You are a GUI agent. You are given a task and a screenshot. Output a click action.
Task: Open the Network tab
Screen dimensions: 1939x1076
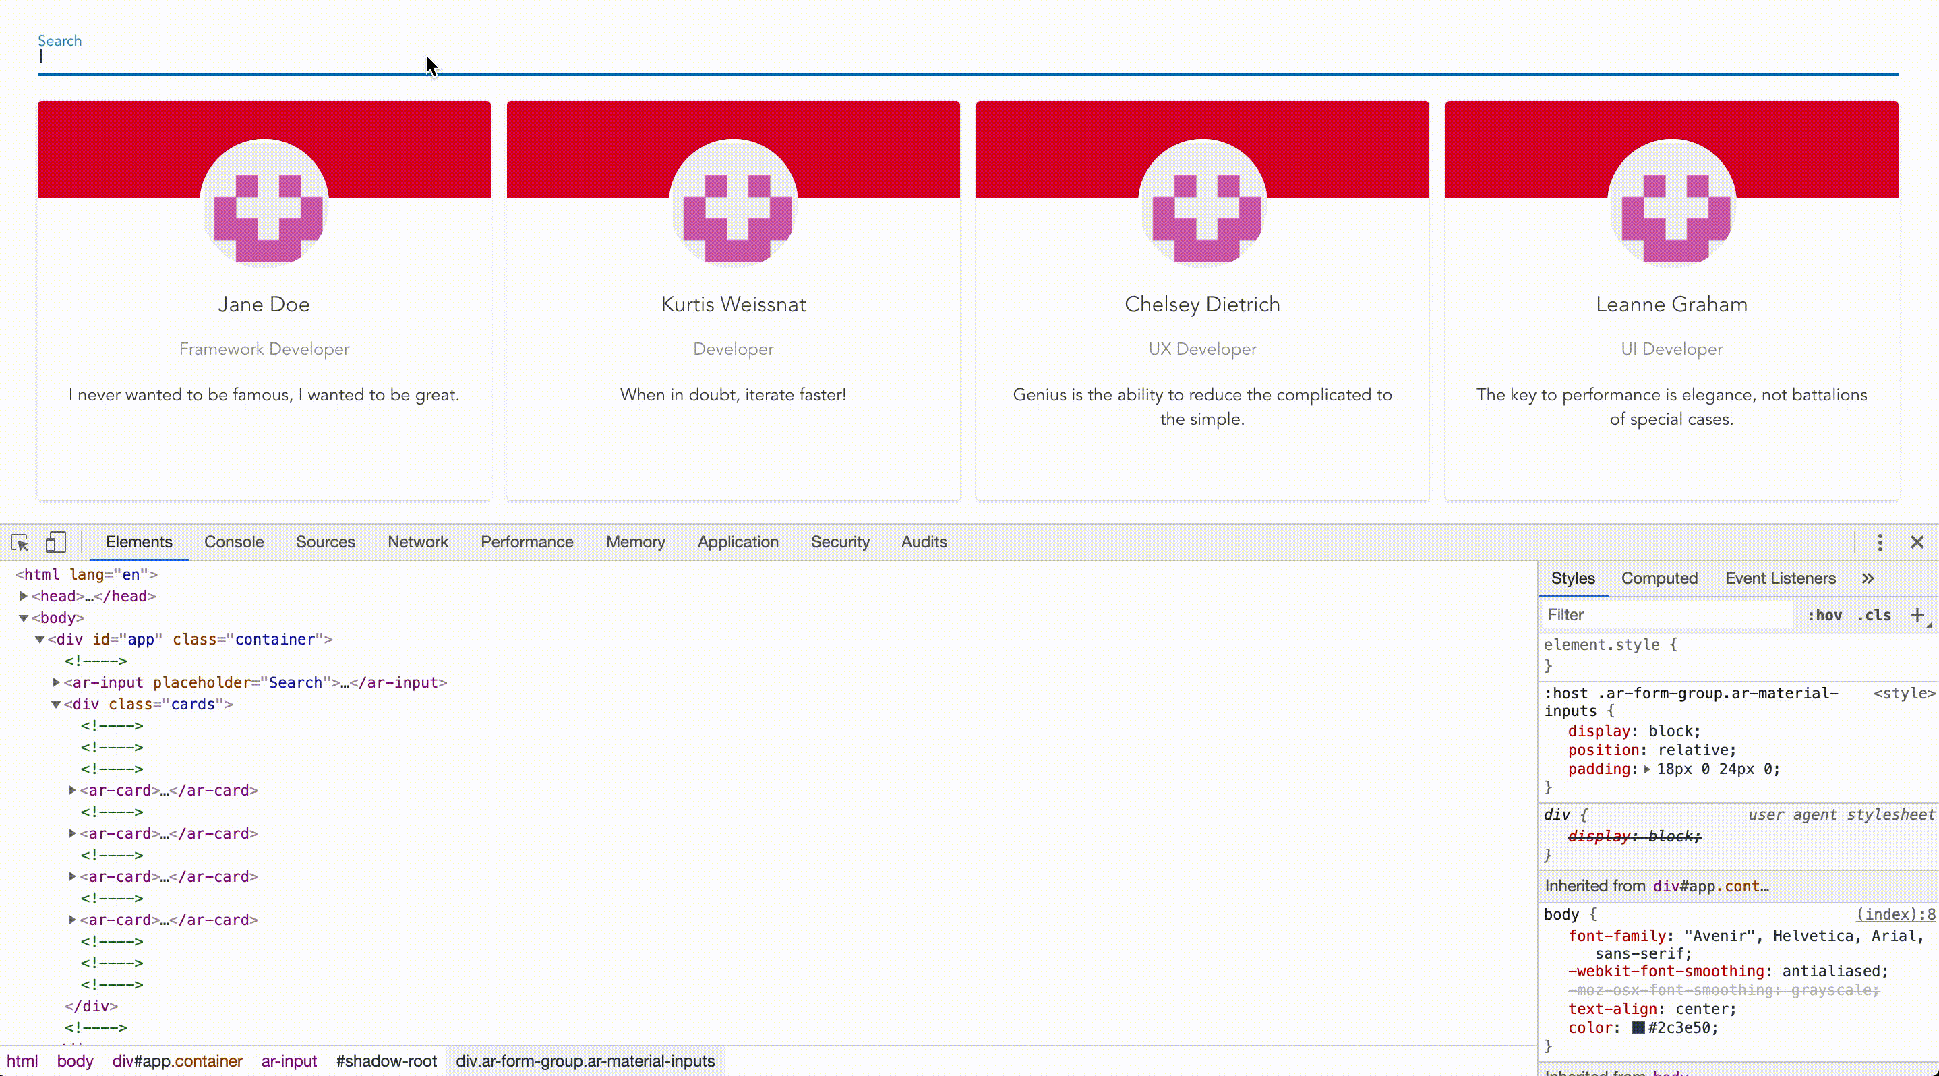coord(418,542)
